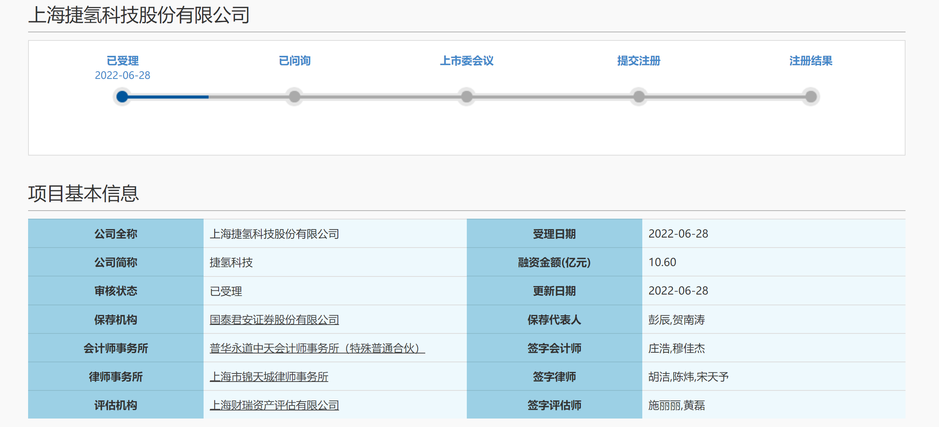Click the 注册结果 timeline node dot
This screenshot has height=427, width=939.
pos(811,97)
